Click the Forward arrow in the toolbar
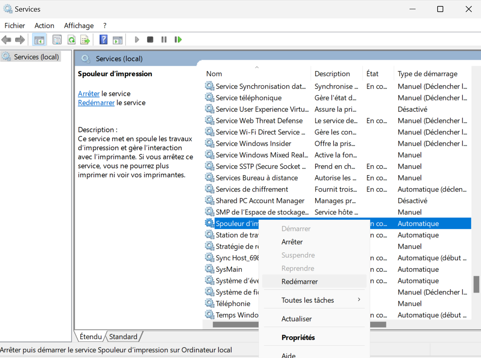 click(20, 40)
